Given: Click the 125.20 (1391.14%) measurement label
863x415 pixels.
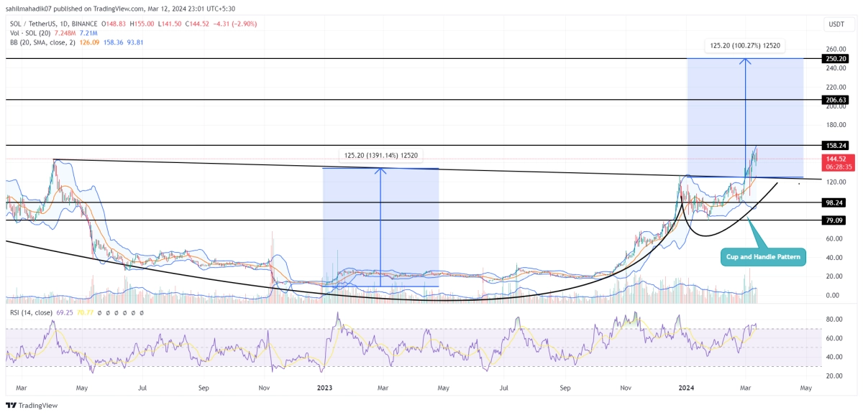Looking at the screenshot, I should (x=380, y=154).
